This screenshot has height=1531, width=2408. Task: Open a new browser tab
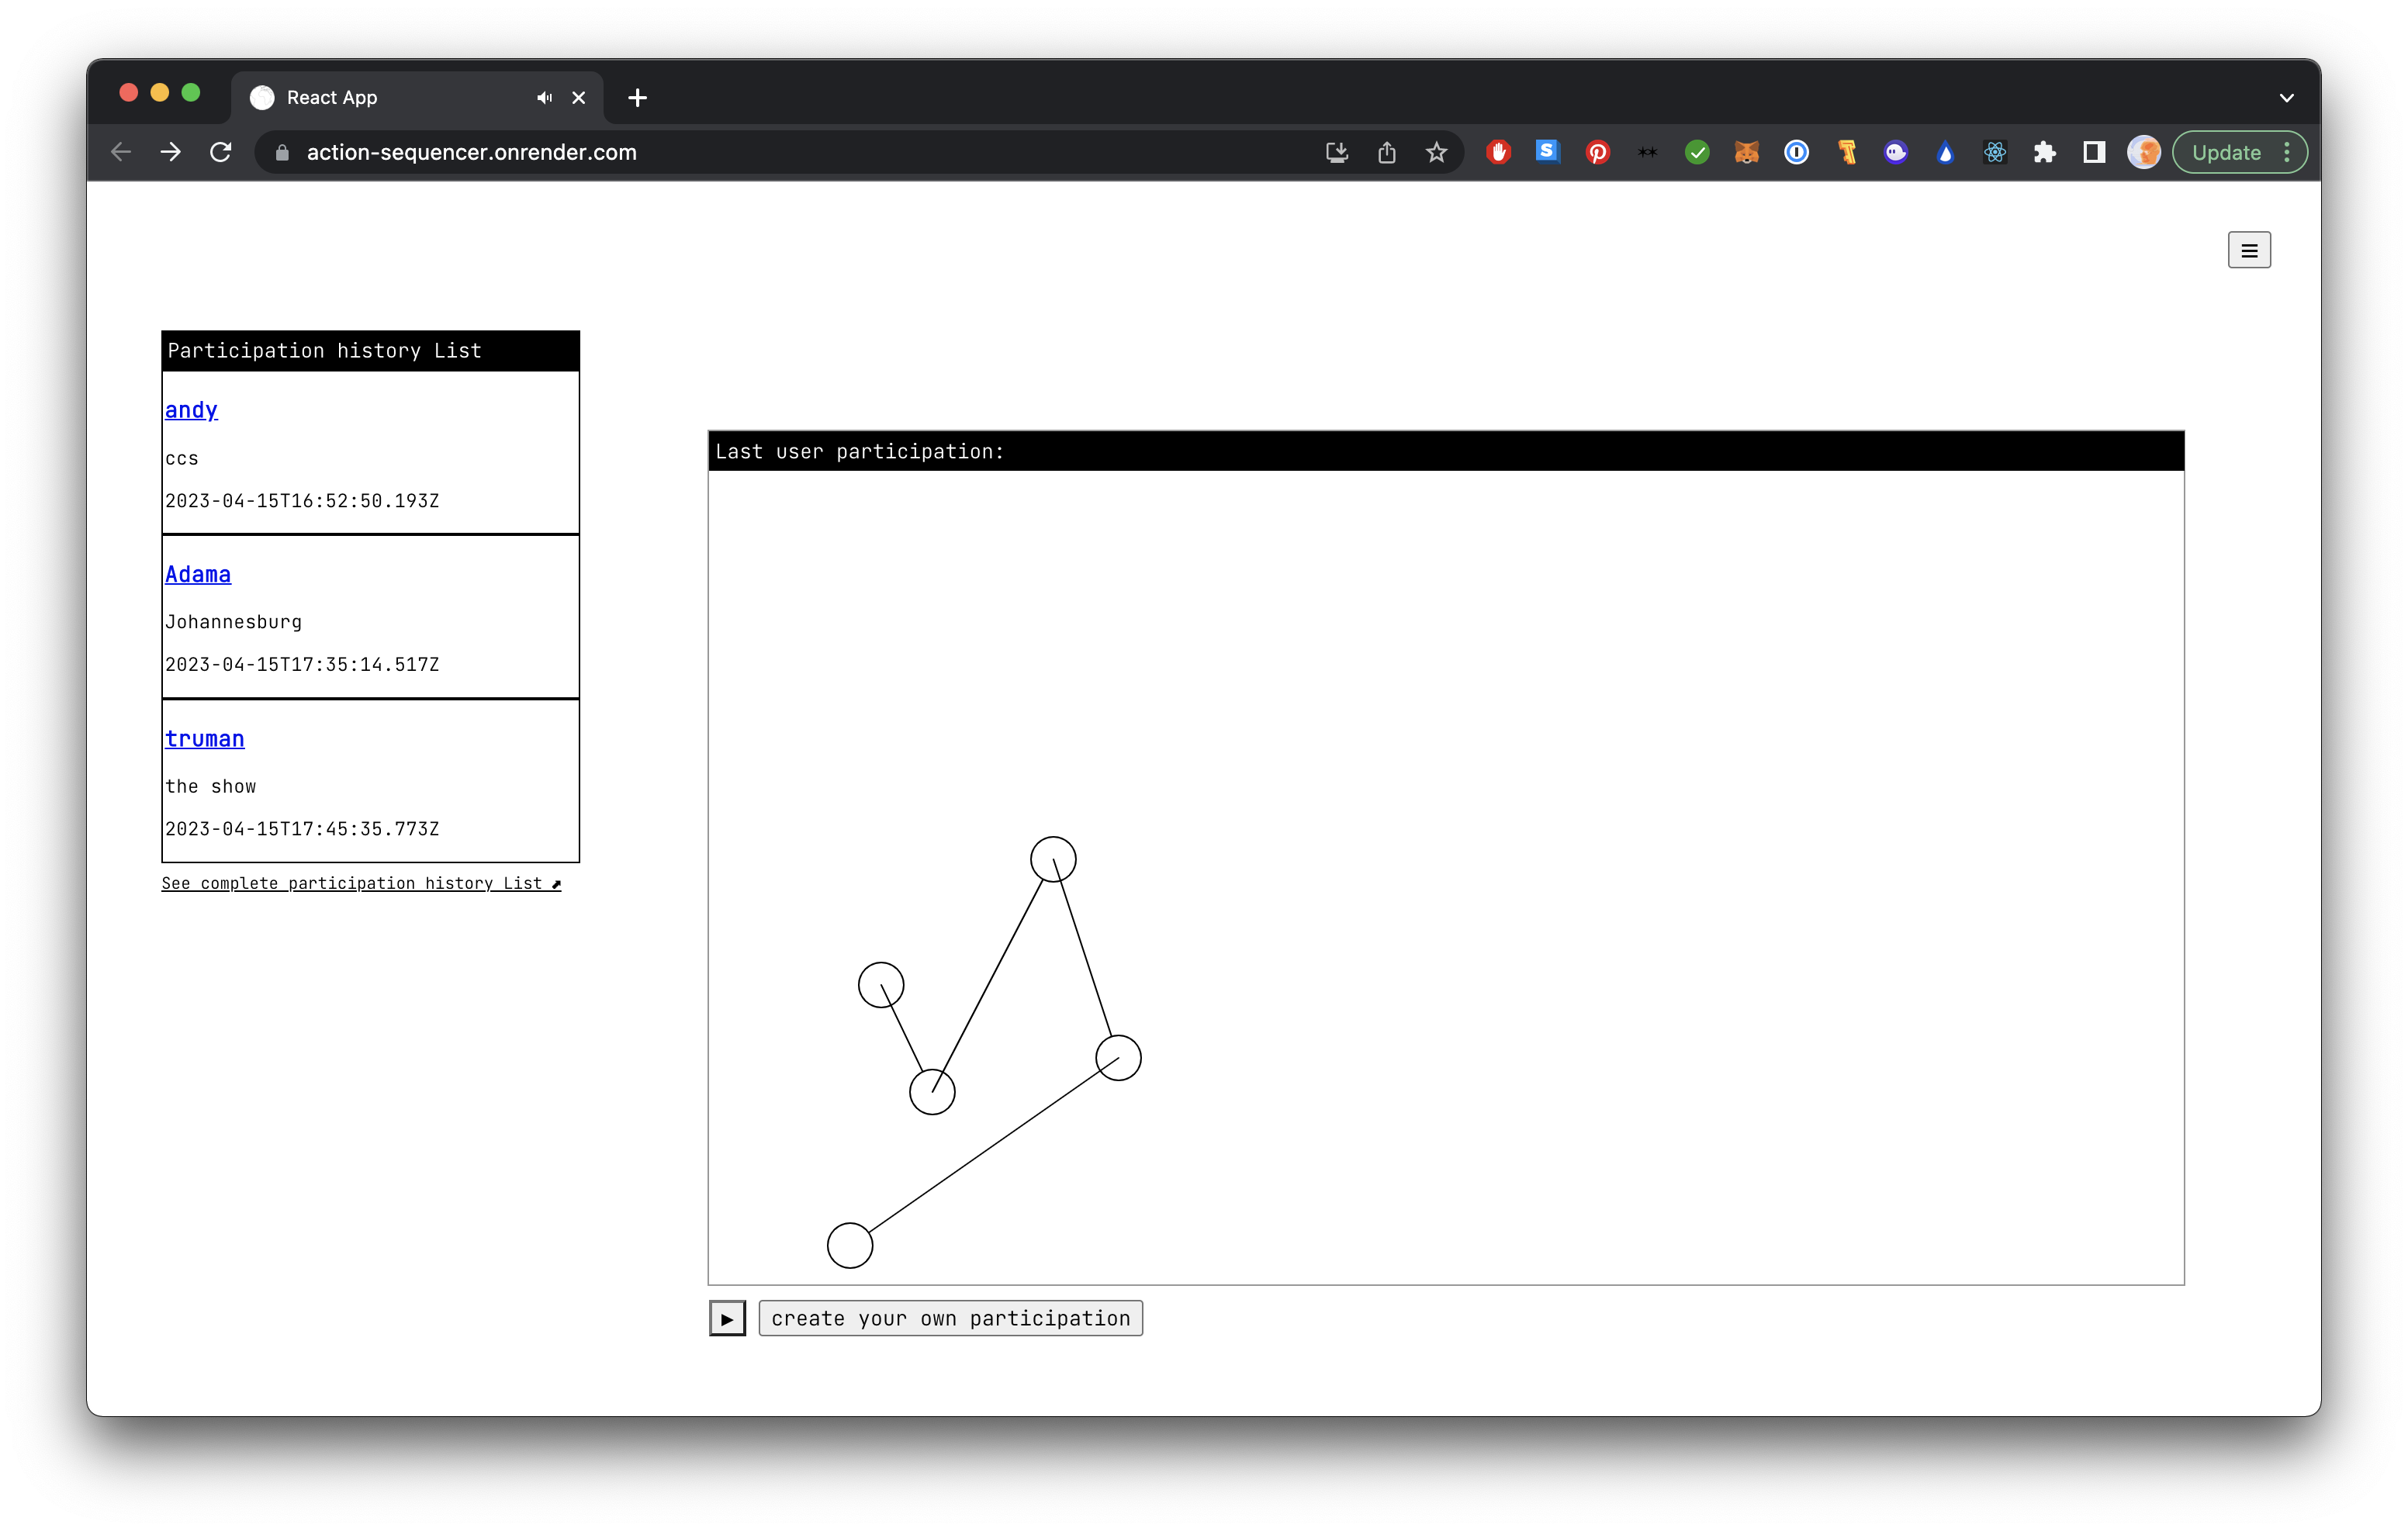pyautogui.click(x=638, y=97)
